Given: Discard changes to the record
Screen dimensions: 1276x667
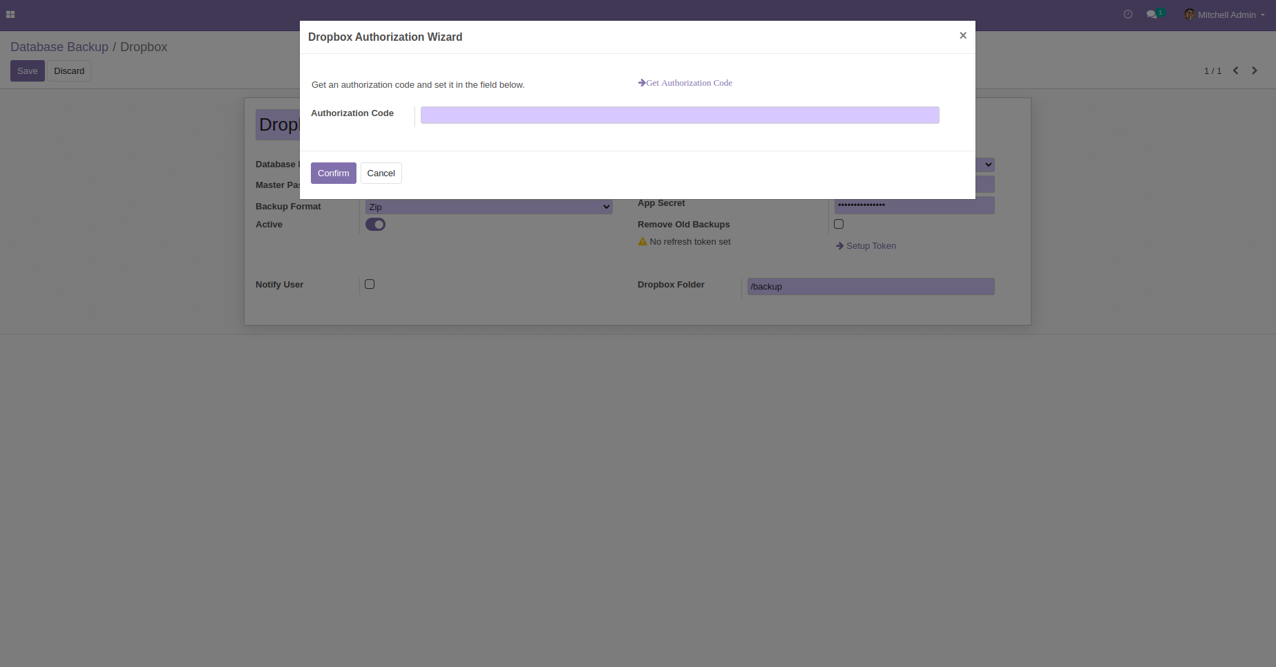Looking at the screenshot, I should pyautogui.click(x=69, y=71).
